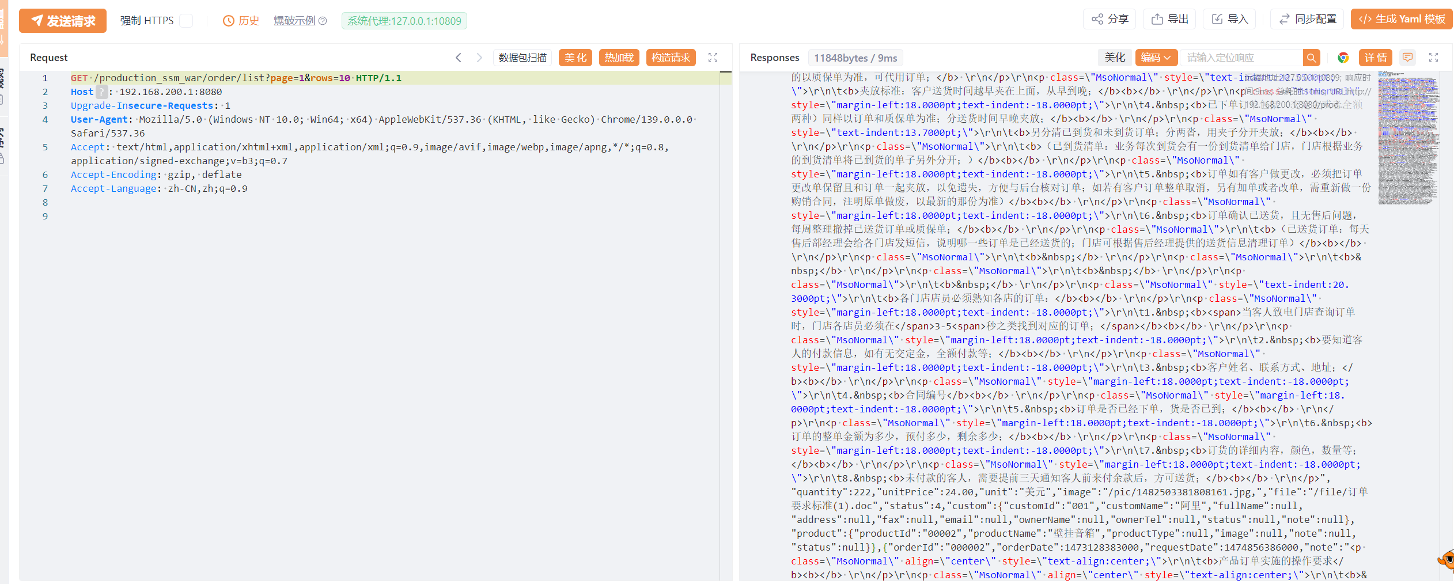The width and height of the screenshot is (1454, 584).
Task: Click the orange search magnifier icon
Action: point(1311,58)
